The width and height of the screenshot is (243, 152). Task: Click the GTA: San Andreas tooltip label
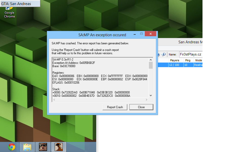click(20, 3)
